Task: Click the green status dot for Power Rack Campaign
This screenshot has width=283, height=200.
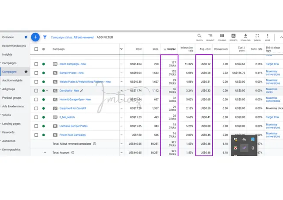Action: pyautogui.click(x=43, y=135)
